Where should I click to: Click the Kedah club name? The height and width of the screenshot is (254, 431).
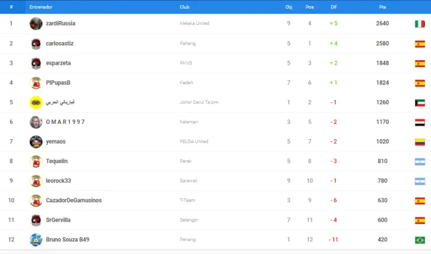[x=187, y=82]
